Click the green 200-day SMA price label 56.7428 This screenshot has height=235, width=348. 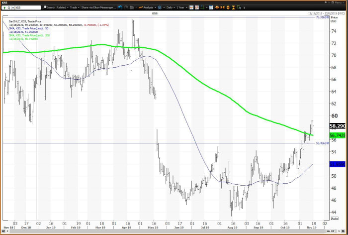337,135
